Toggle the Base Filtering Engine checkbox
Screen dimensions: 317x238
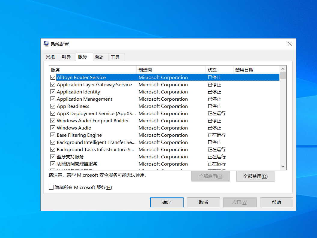pos(53,135)
